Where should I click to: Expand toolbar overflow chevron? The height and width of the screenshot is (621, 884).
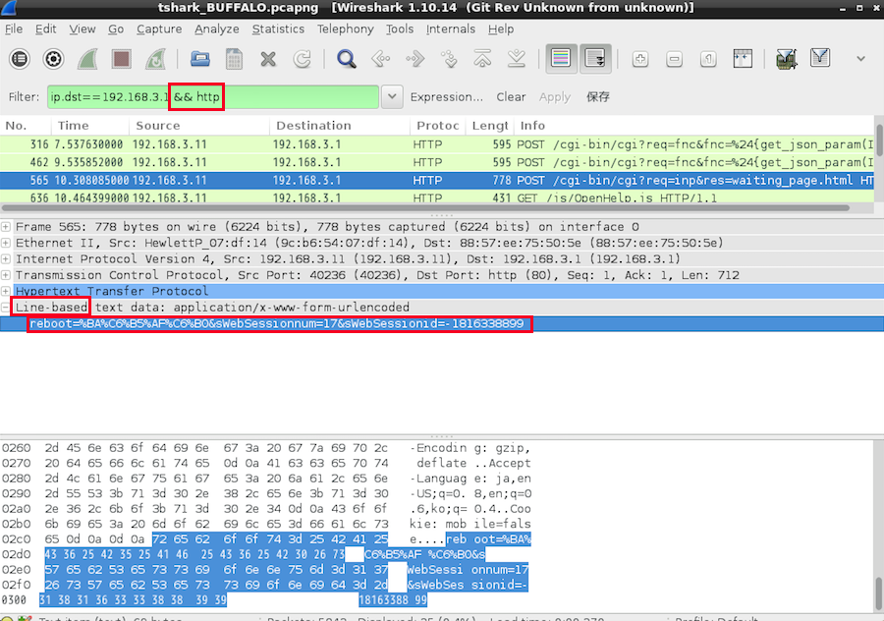pos(860,59)
